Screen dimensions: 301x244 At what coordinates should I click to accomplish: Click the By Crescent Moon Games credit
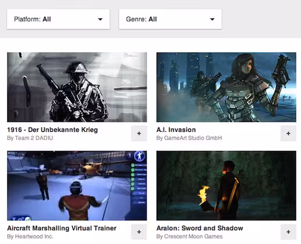189,236
